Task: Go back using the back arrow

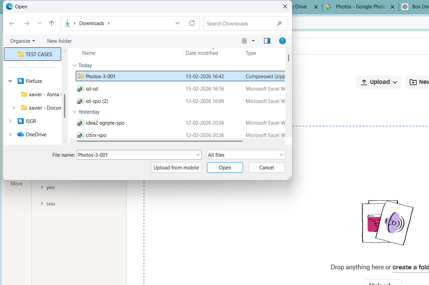Action: (12, 23)
